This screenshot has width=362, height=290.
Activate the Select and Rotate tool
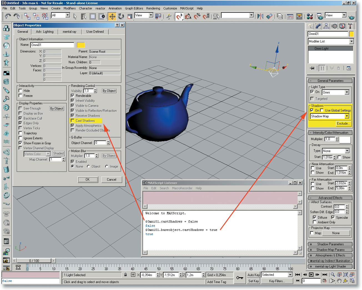click(x=121, y=16)
